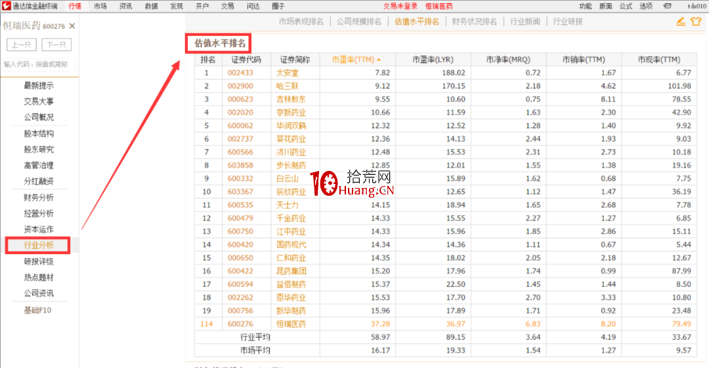Open stock name 天士力
Viewport: 709px width, 368px height.
(x=288, y=205)
